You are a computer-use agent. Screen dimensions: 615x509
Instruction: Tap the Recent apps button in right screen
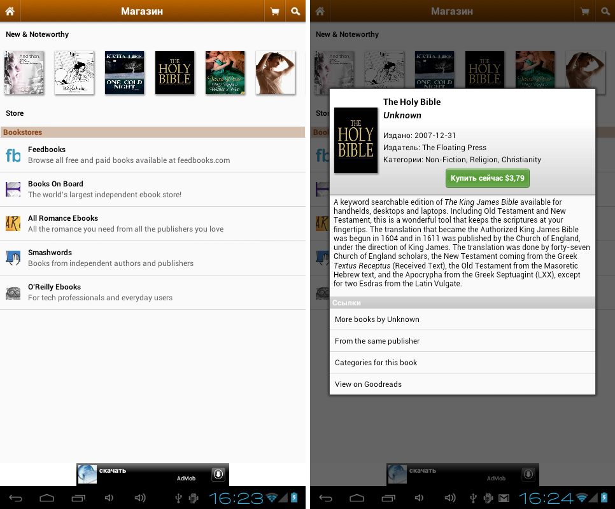click(x=388, y=498)
